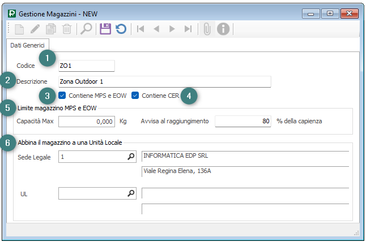Click into the Descrizione text field
The image size is (366, 242).
pyautogui.click(x=164, y=81)
